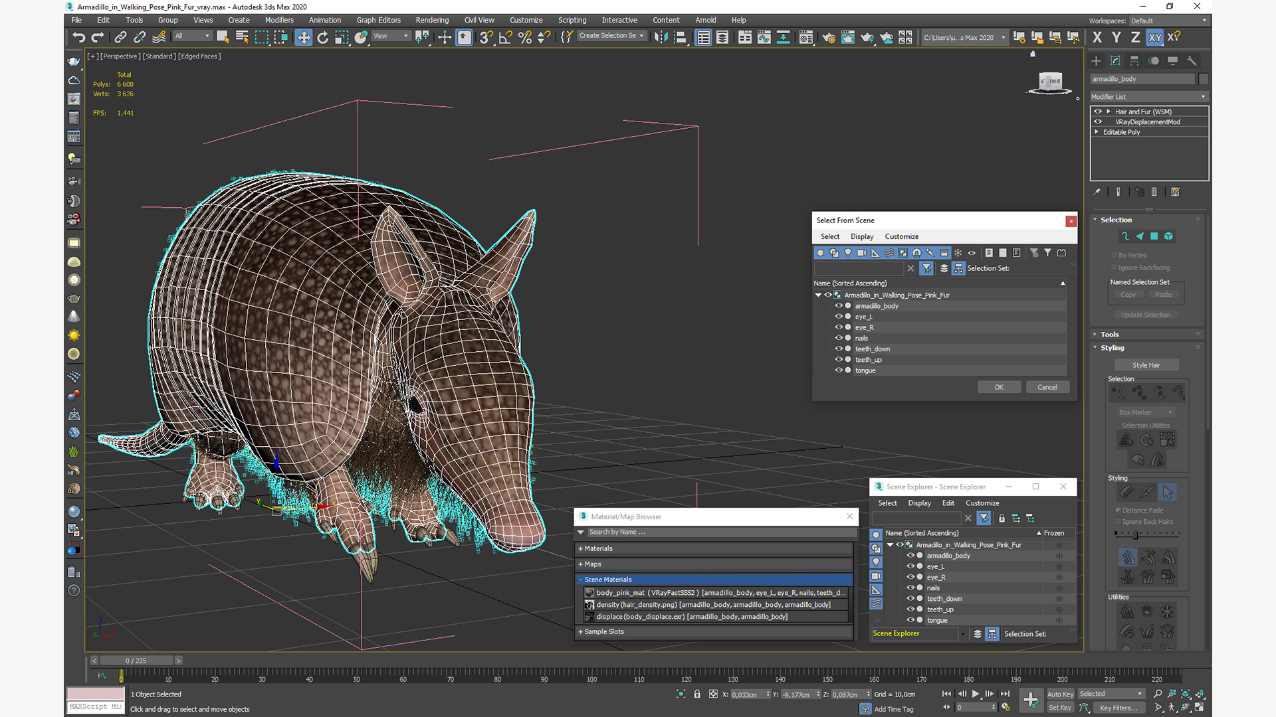Click the Mirror tool icon
The width and height of the screenshot is (1276, 717).
coord(660,37)
